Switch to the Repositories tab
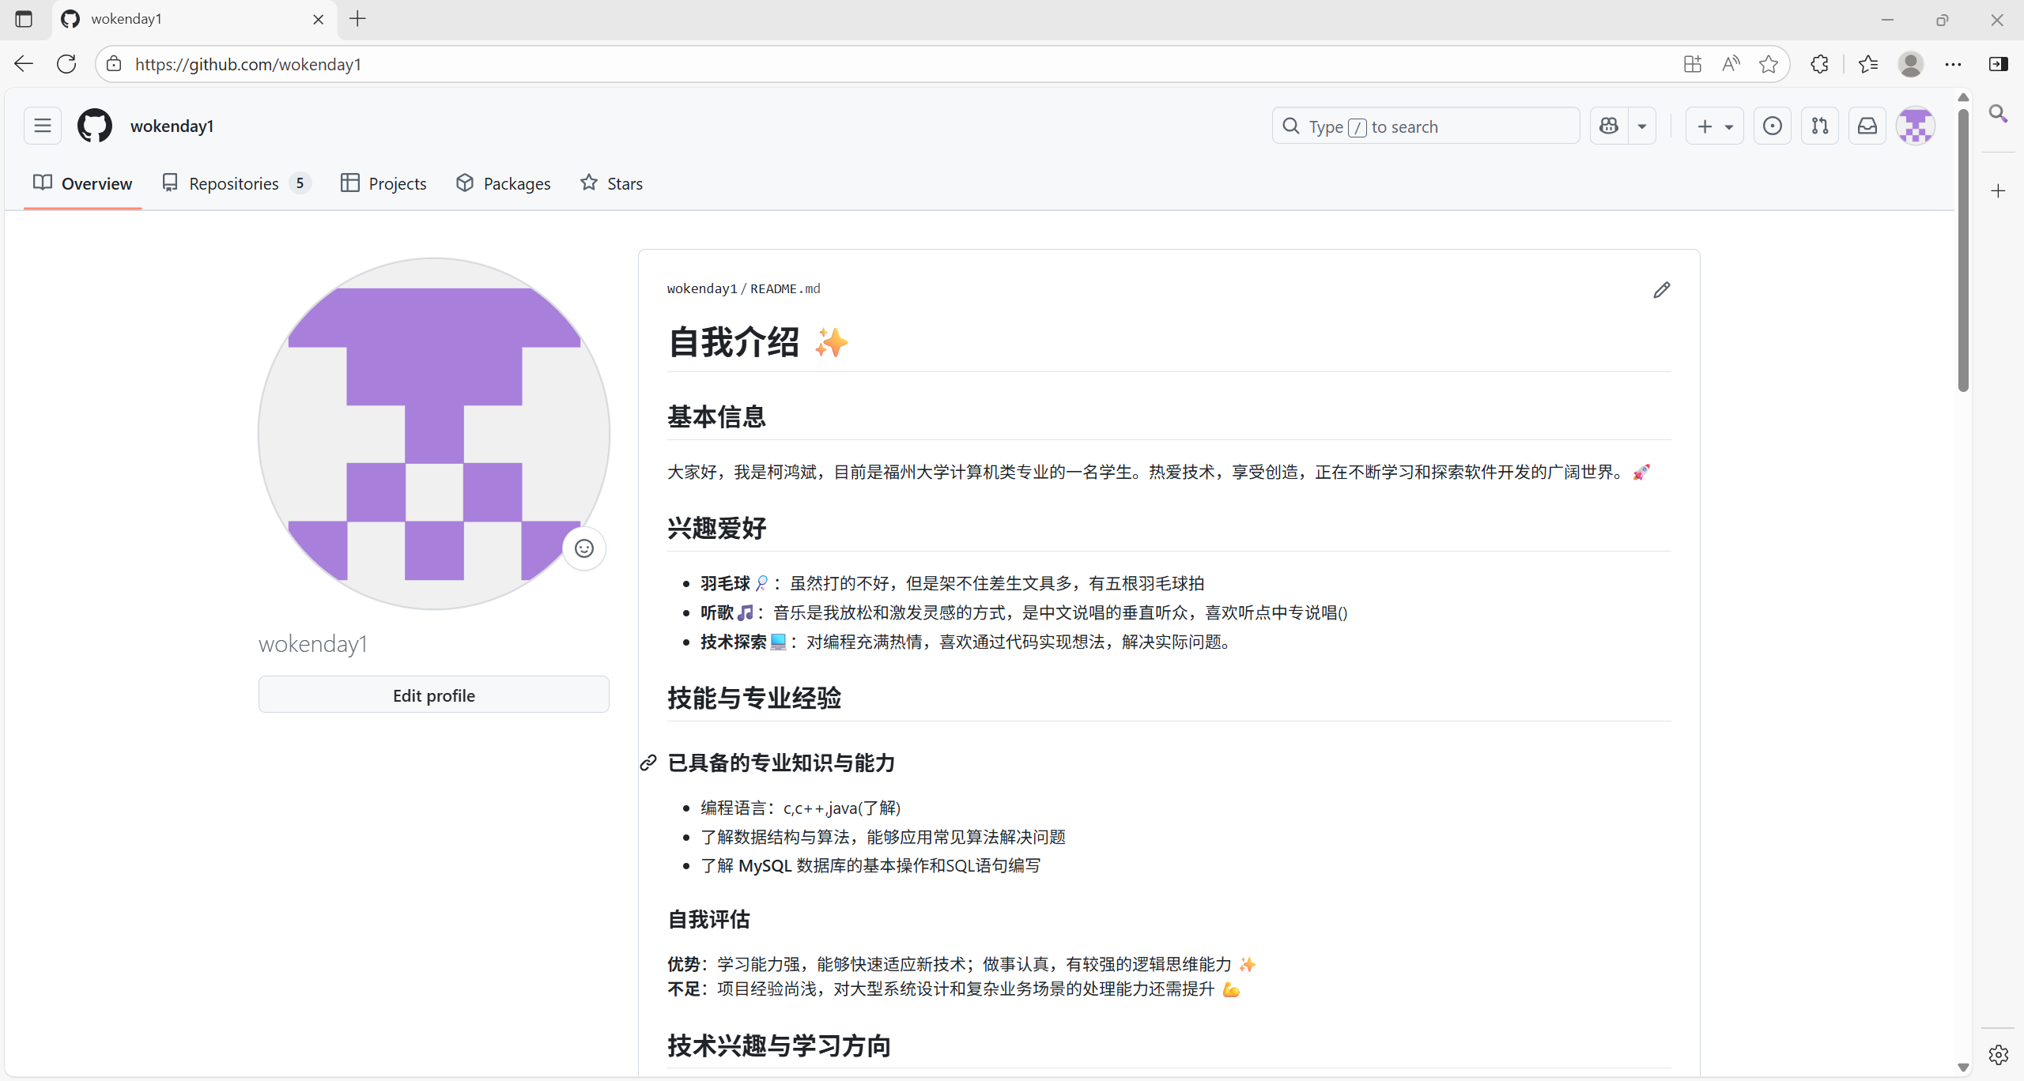Viewport: 2024px width, 1081px height. click(x=235, y=183)
